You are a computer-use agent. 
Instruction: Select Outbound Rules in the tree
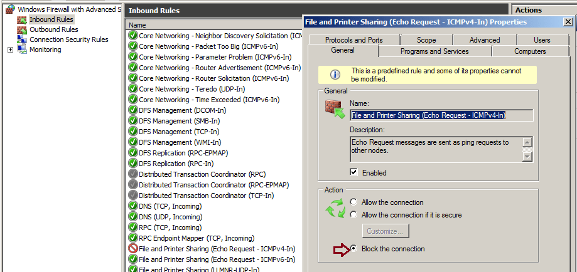[x=54, y=29]
